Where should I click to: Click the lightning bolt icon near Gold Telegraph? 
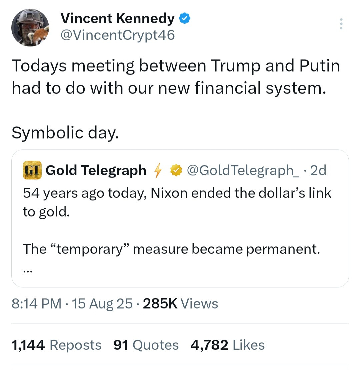click(158, 171)
